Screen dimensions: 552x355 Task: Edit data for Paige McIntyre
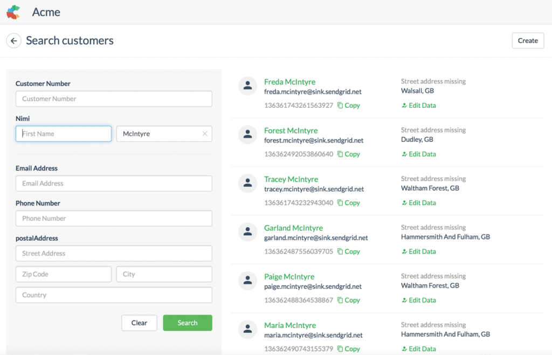click(418, 300)
